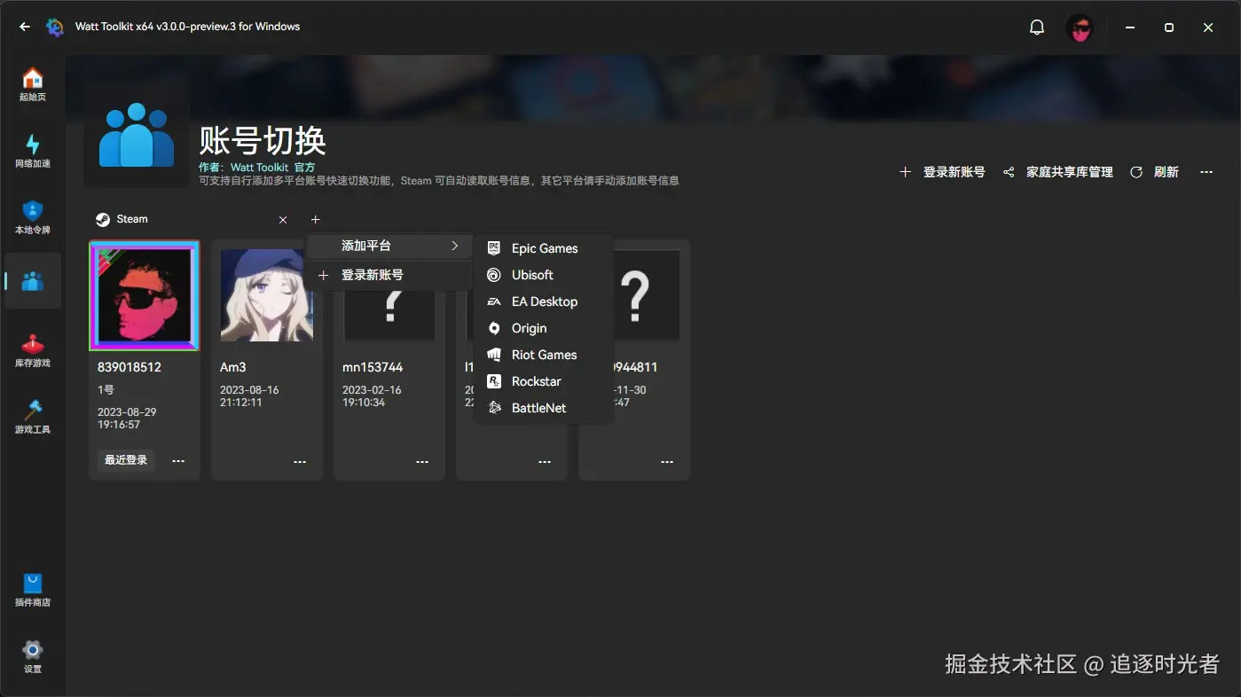Click the plus icon to add a tab
The height and width of the screenshot is (697, 1241).
point(315,220)
